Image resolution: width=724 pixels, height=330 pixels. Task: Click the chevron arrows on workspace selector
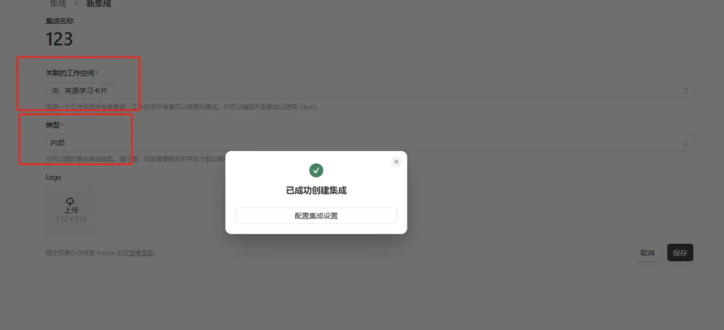(x=686, y=91)
